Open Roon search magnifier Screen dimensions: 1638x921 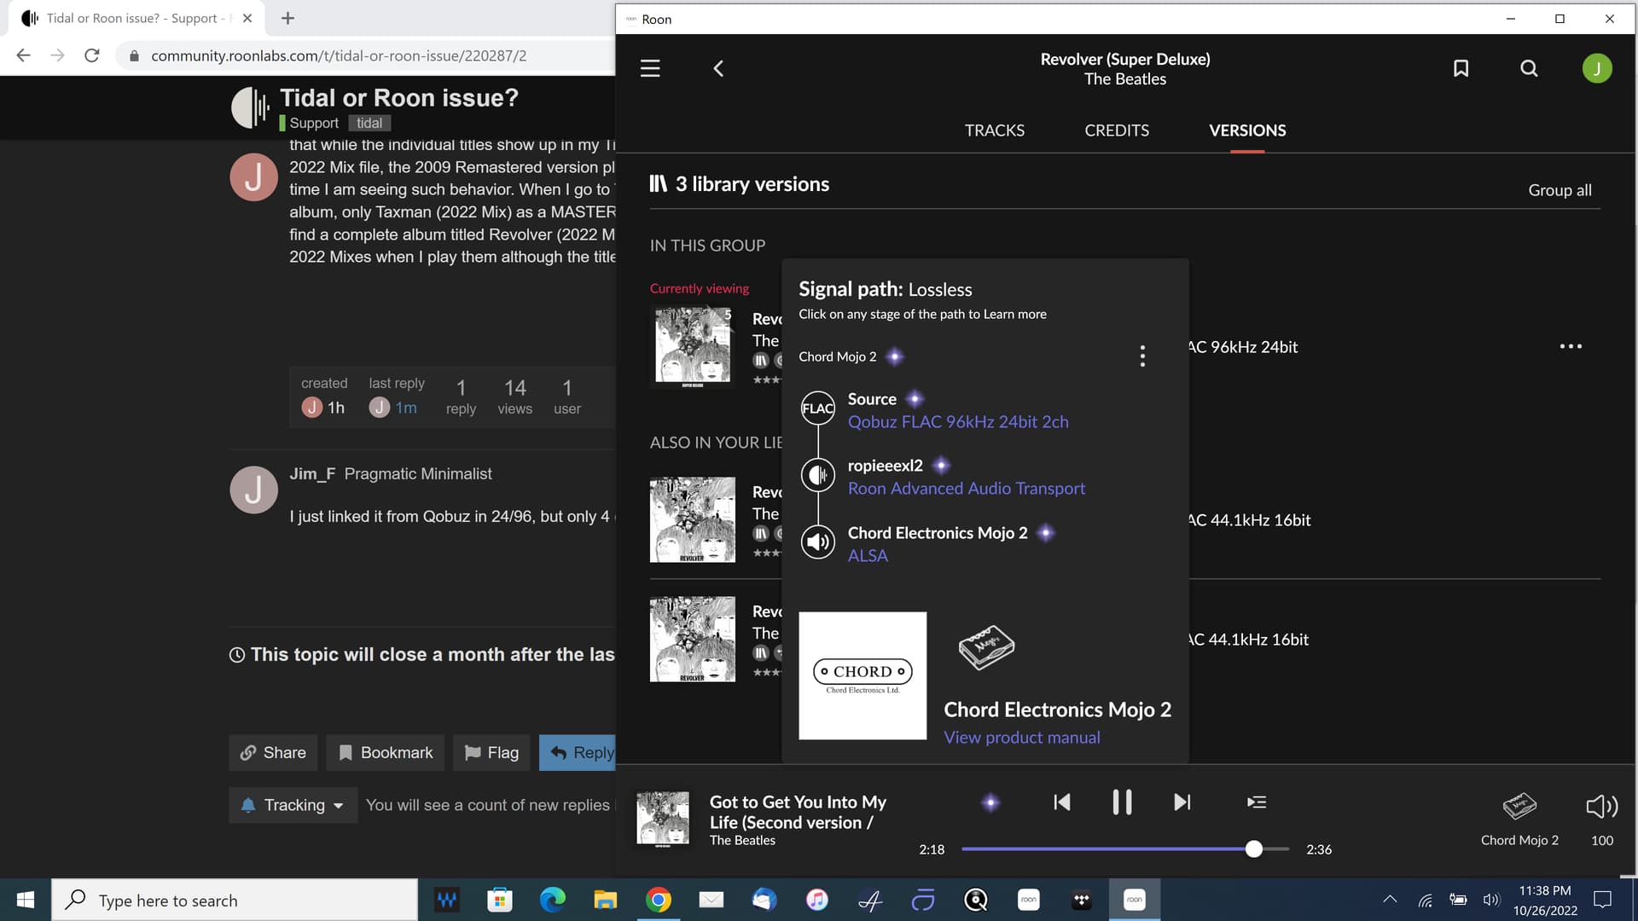tap(1529, 68)
